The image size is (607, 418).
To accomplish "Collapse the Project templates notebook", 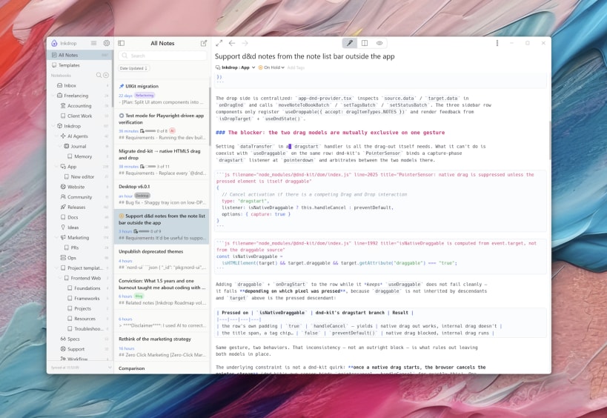I will pyautogui.click(x=57, y=268).
